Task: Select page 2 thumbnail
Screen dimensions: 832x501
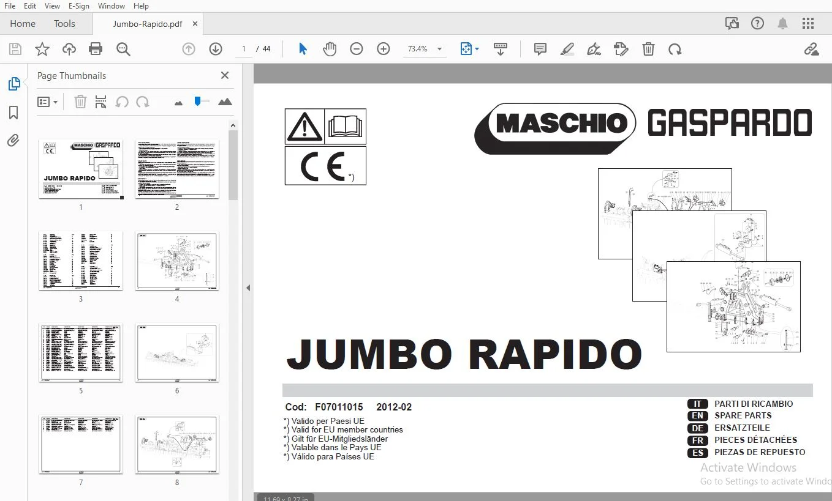Action: point(177,169)
